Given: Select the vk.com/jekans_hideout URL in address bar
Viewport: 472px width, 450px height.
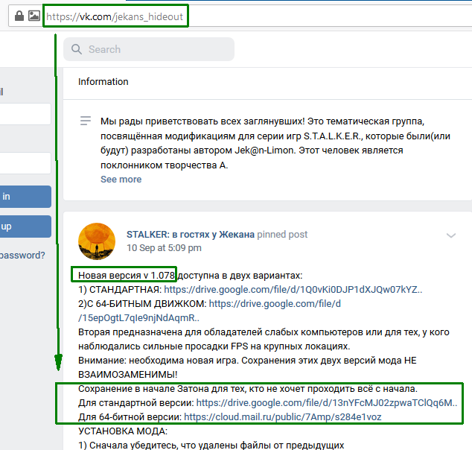Looking at the screenshot, I should [x=115, y=16].
